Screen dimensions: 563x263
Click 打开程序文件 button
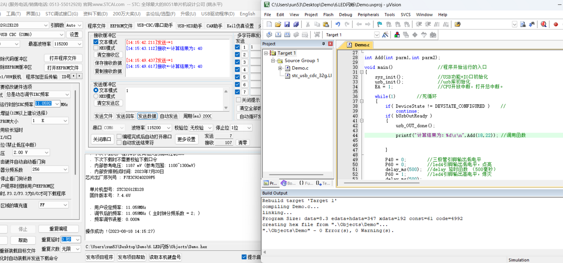pyautogui.click(x=63, y=58)
